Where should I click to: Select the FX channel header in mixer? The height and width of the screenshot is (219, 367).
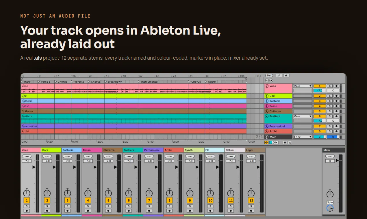pyautogui.click(x=214, y=150)
